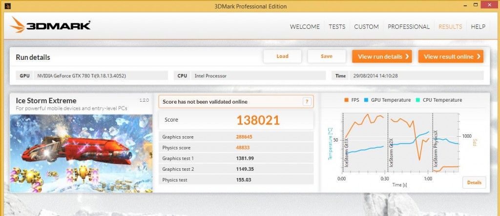Image resolution: width=500 pixels, height=216 pixels.
Task: Toggle the orange FPS legend swatch
Action: click(346, 100)
